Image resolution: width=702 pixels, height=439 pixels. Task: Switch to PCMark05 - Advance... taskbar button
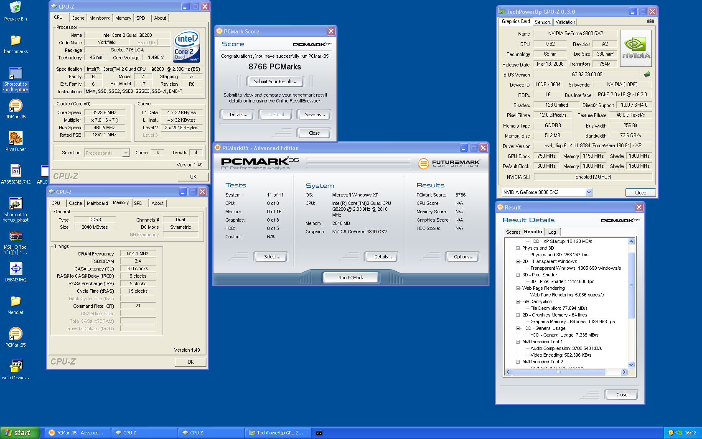click(x=78, y=433)
